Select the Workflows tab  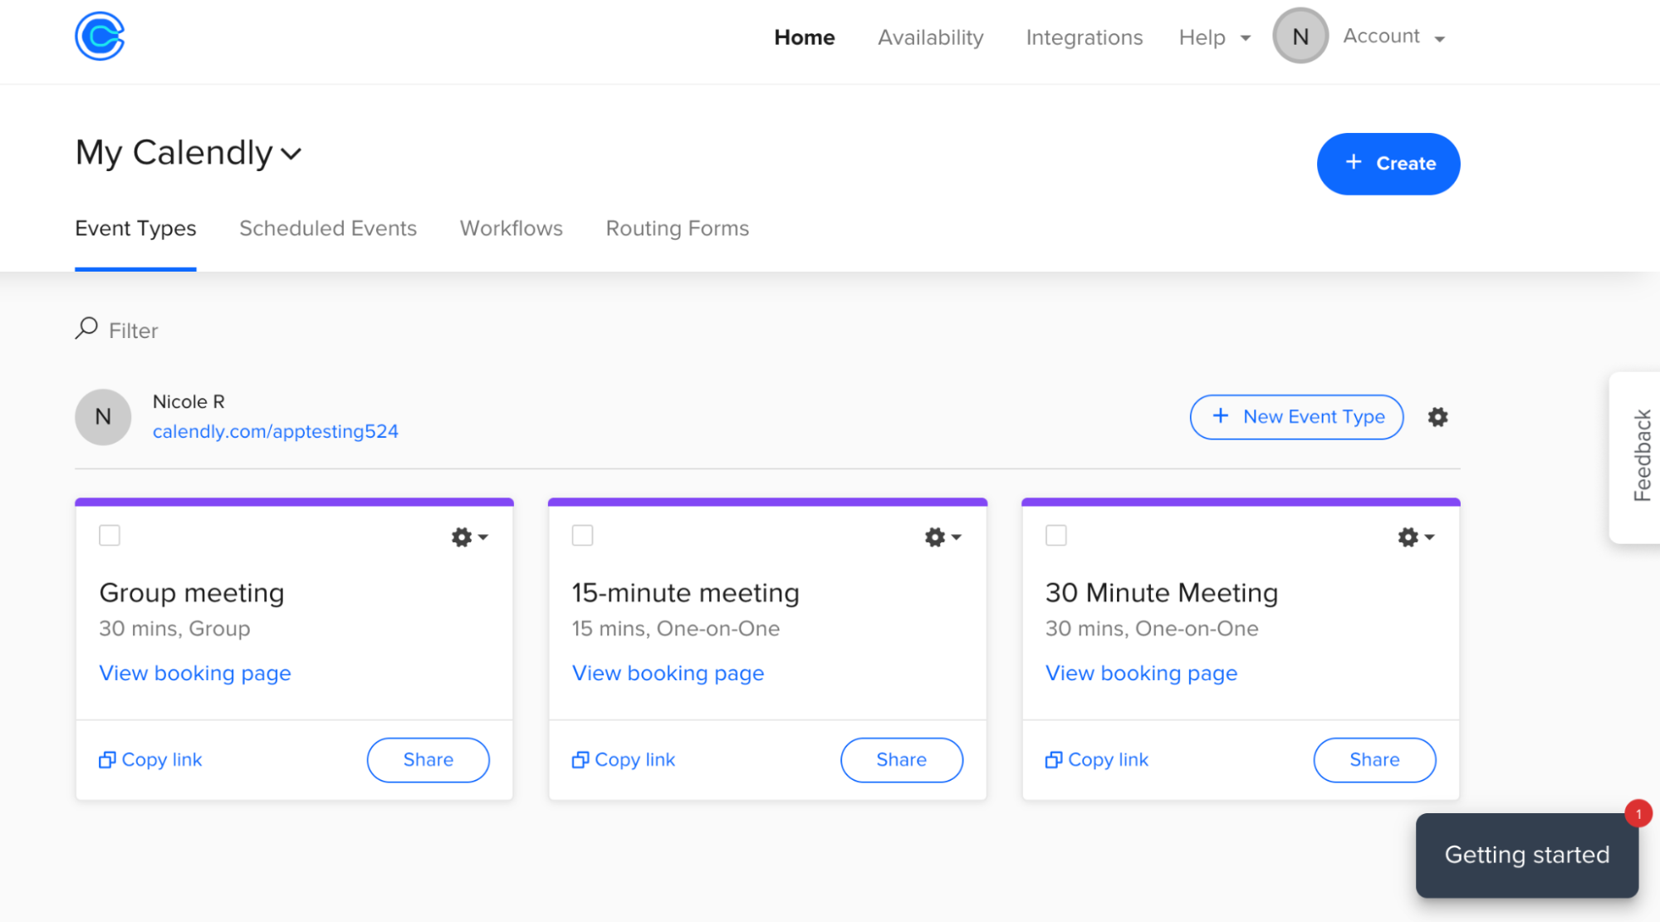pyautogui.click(x=512, y=228)
